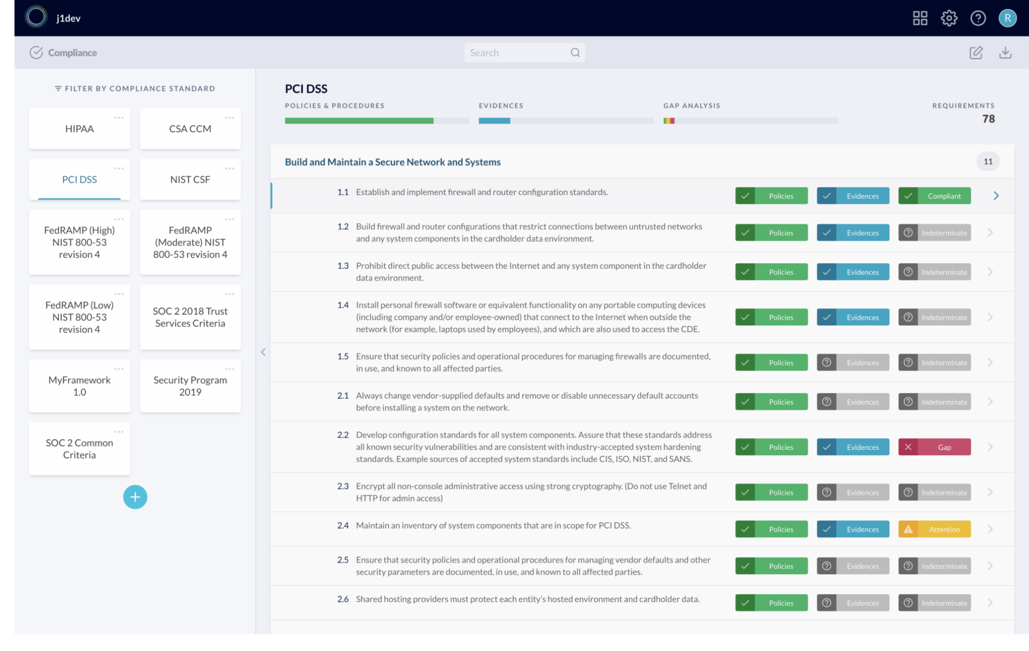Image resolution: width=1029 pixels, height=651 pixels.
Task: Open the HIPAA card three-dot menu
Action: pyautogui.click(x=119, y=118)
